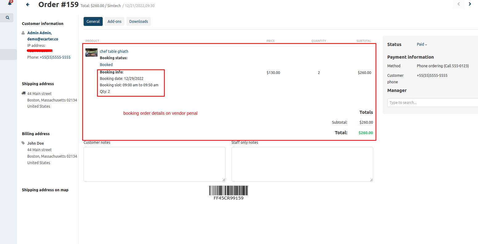The image size is (478, 244).
Task: Open the chef table ghiath product thumbnail
Action: tap(91, 53)
